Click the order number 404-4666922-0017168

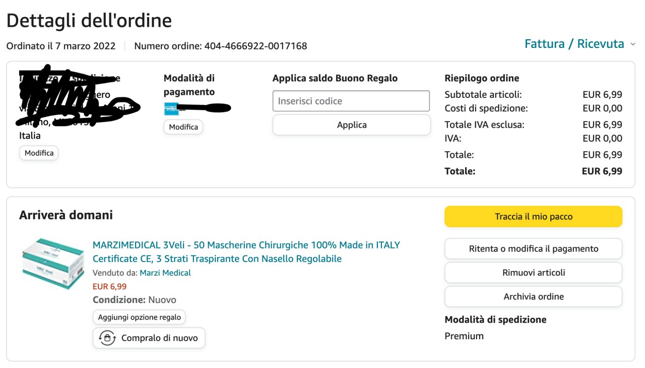tap(255, 46)
